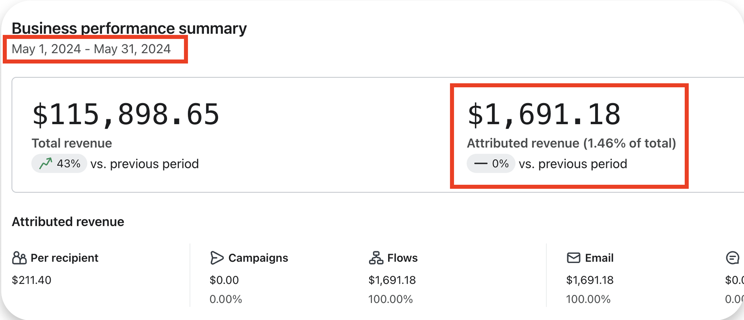Click the Flows 100.00% percentage value
Image resolution: width=744 pixels, height=320 pixels.
(391, 299)
